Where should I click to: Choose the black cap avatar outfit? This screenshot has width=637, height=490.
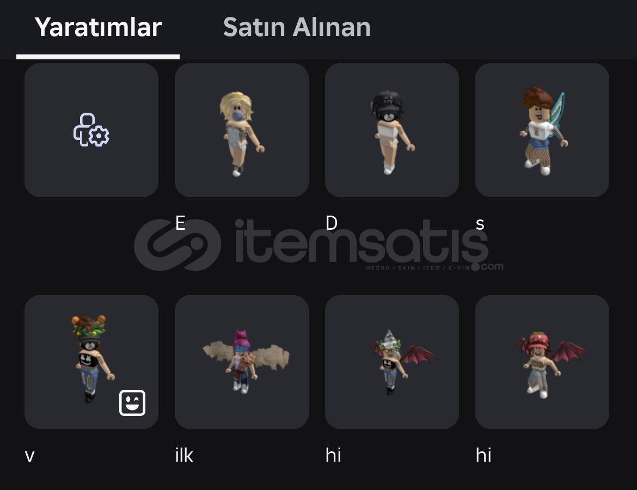(x=392, y=130)
